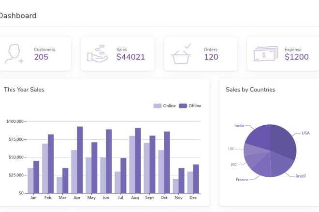The width and height of the screenshot is (319, 212).
Task: Click the Orders card label
Action: 211,50
